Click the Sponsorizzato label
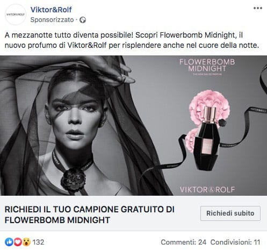Screen dimensions: 267x250 tap(52, 20)
